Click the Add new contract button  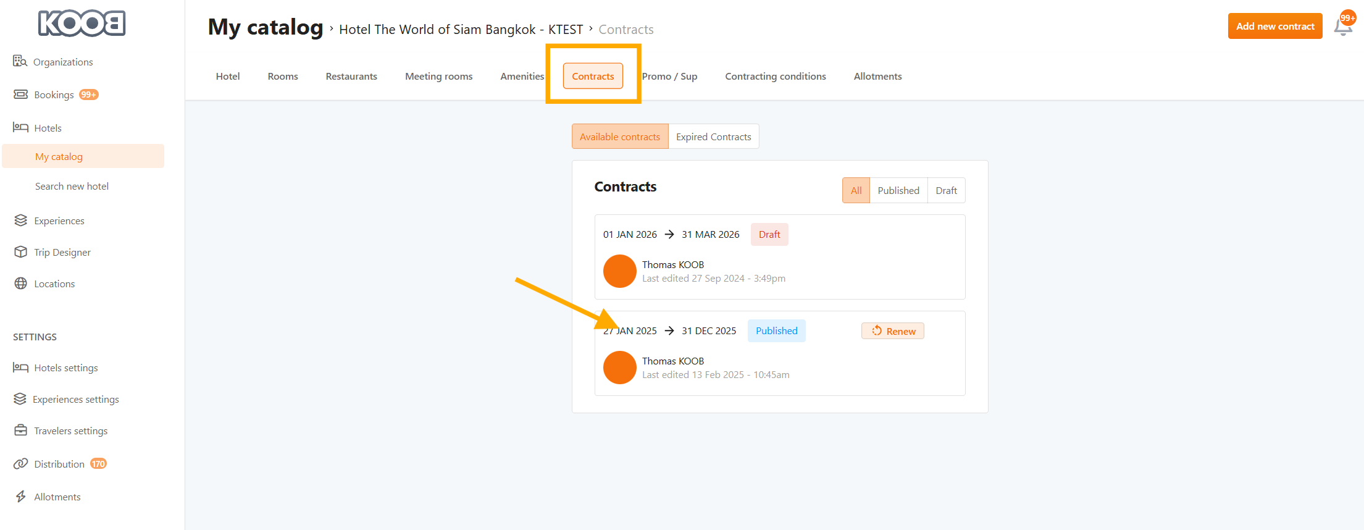pos(1274,26)
